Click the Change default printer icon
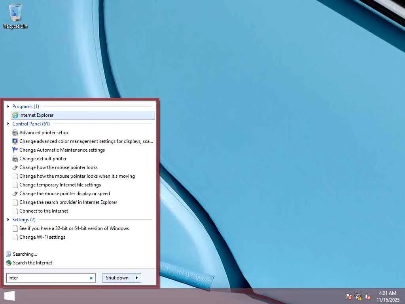 [x=15, y=159]
